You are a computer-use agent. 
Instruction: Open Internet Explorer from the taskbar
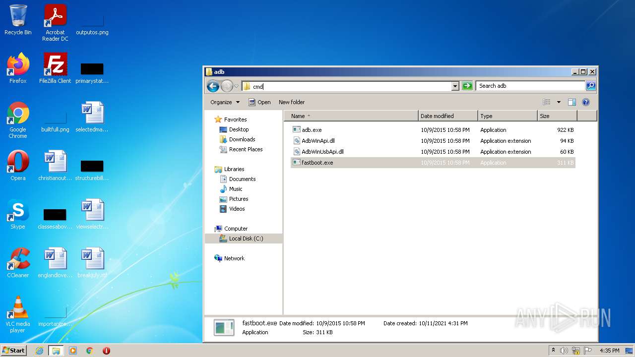coord(39,351)
